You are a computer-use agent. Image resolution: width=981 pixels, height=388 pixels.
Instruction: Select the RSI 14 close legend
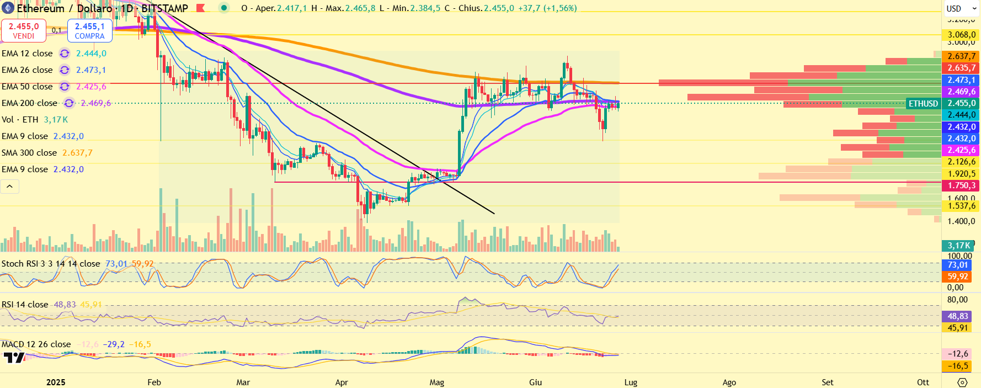25,305
